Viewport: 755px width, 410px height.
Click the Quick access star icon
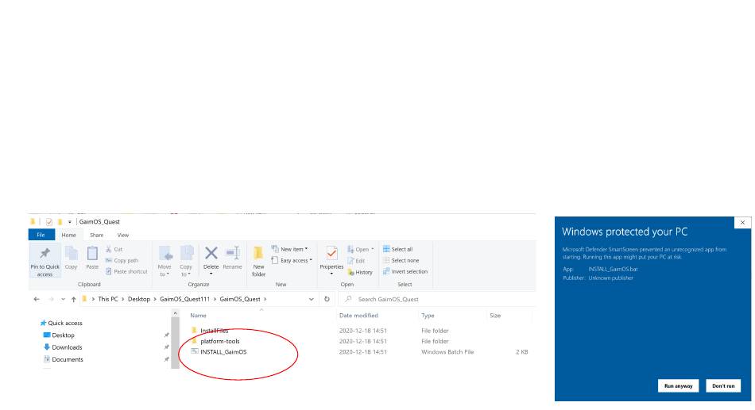[x=43, y=323]
